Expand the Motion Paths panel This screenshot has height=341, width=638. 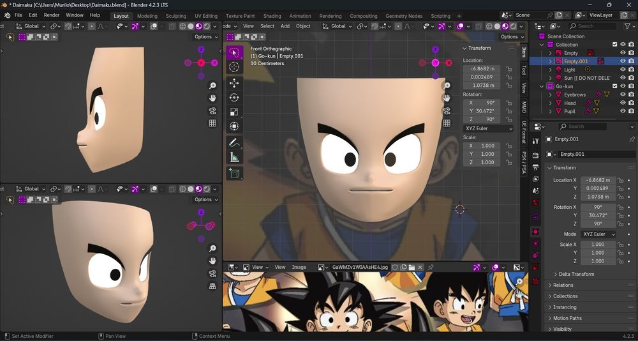tap(567, 318)
